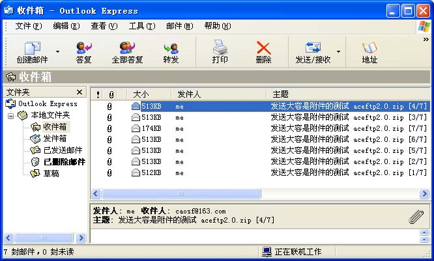Open the 创建邮件 dropdown arrow
Image resolution: width=434 pixels, height=261 pixels.
(57, 51)
